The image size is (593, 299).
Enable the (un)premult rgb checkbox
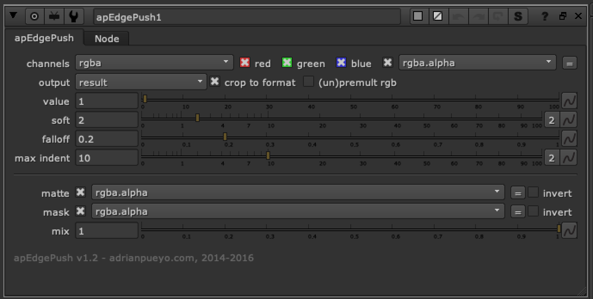[309, 82]
